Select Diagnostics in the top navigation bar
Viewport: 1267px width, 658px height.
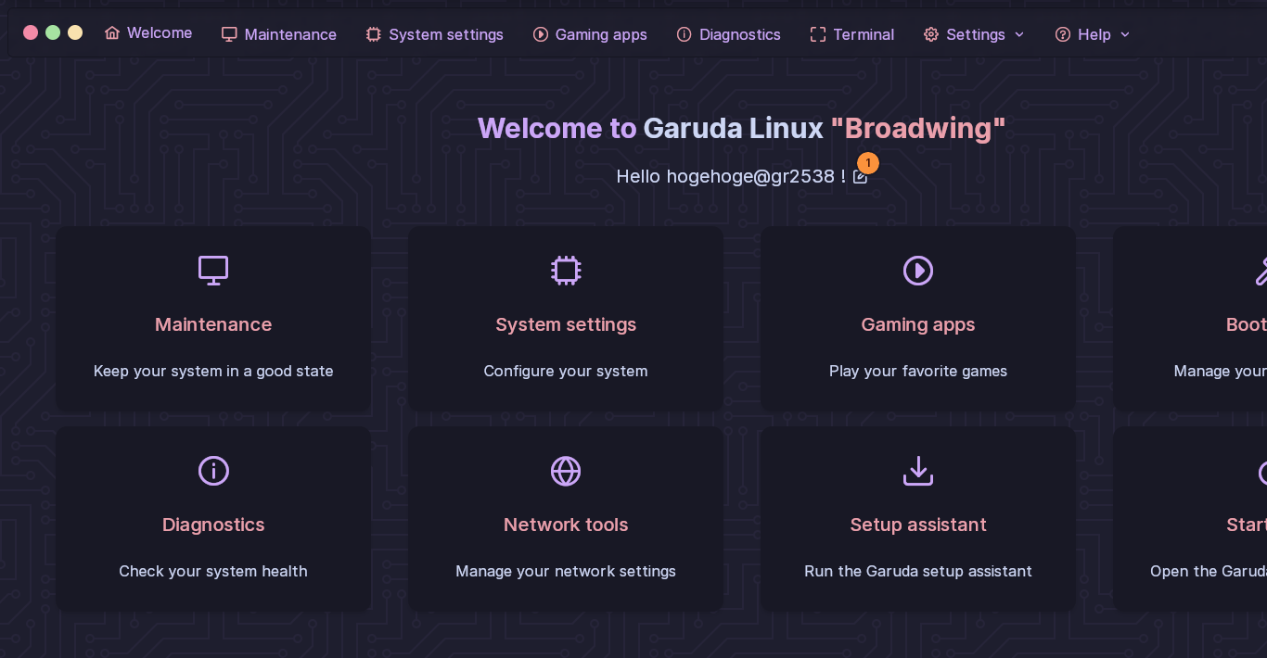click(x=729, y=34)
